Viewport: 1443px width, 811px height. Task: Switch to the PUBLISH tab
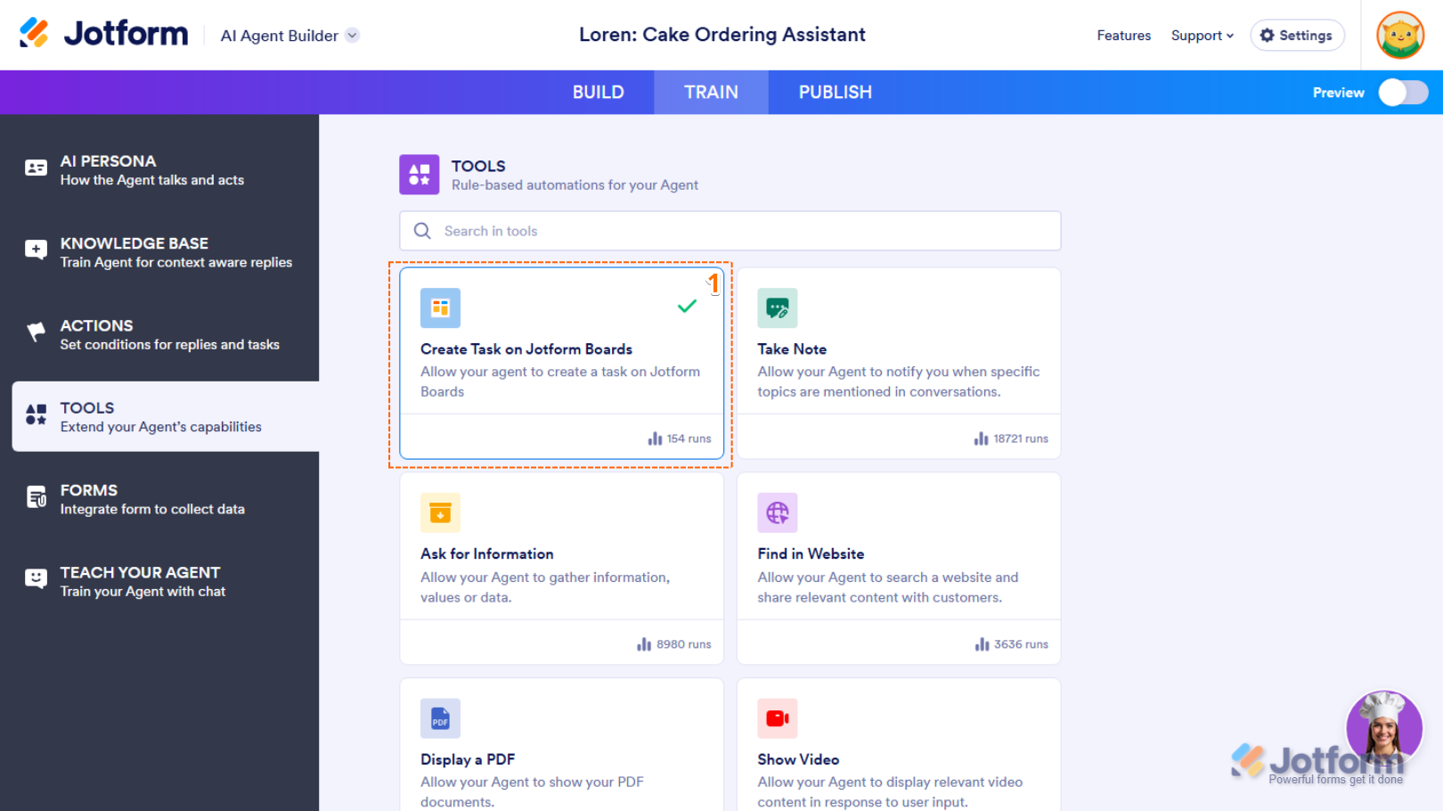coord(836,93)
